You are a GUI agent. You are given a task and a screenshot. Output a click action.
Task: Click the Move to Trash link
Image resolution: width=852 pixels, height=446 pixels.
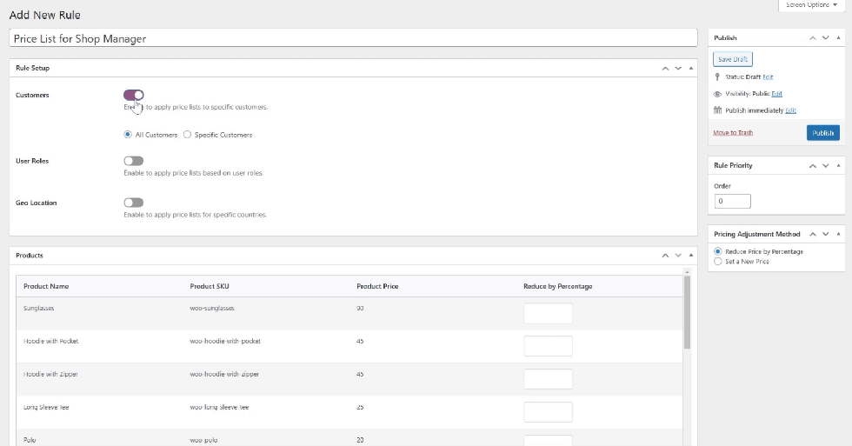click(733, 133)
